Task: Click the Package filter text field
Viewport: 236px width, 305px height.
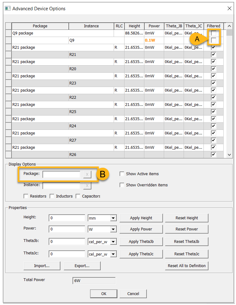Action: (61, 175)
